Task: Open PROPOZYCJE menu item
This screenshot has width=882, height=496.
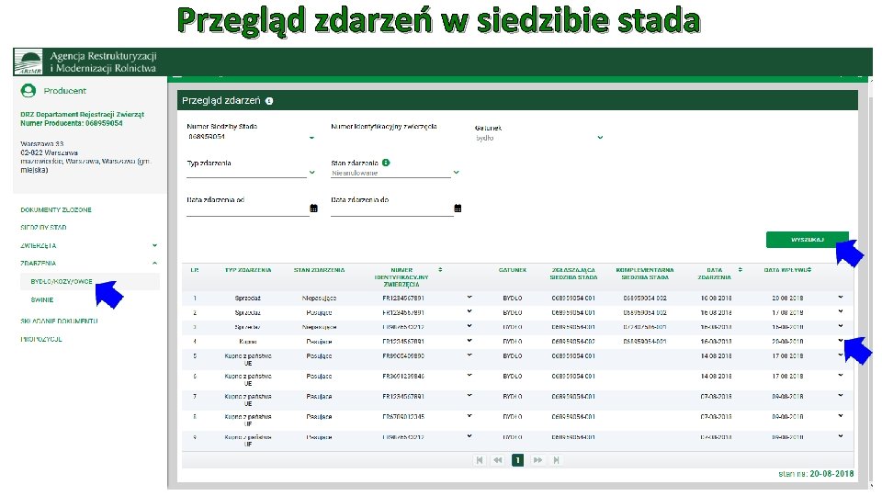Action: (x=41, y=339)
